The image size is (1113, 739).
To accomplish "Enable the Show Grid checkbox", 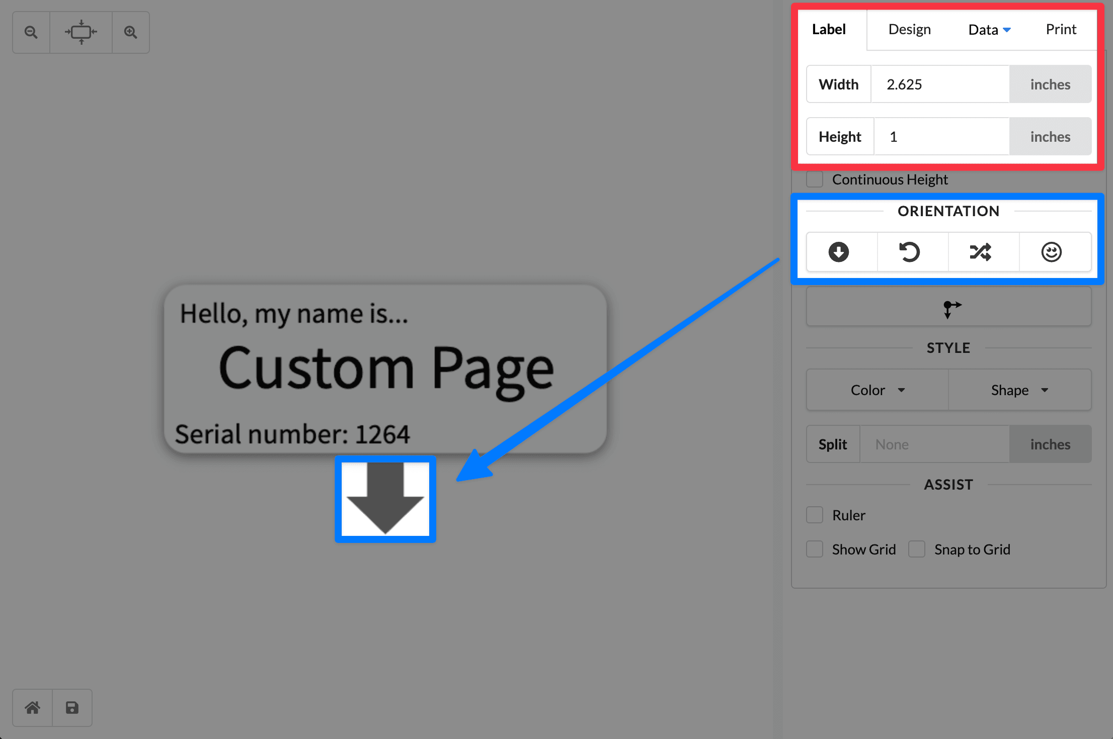I will click(x=815, y=549).
